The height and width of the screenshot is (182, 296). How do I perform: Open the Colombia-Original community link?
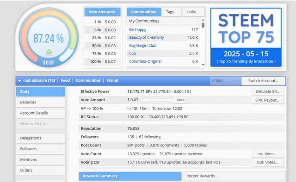[145, 61]
